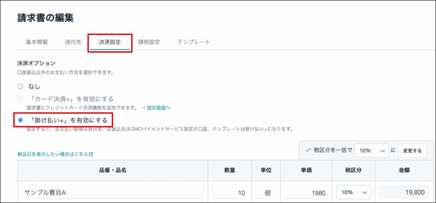Switch to the 課税設定 tab
Screen dimensions: 436x203
149,42
